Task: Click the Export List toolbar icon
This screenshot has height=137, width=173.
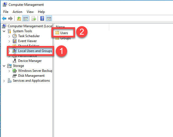Action: pos(34,19)
